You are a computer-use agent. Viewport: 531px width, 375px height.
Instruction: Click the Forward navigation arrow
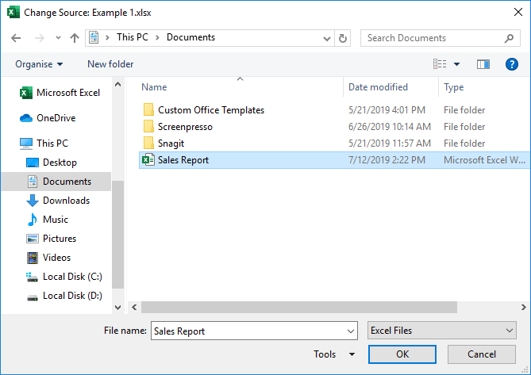pyautogui.click(x=39, y=38)
